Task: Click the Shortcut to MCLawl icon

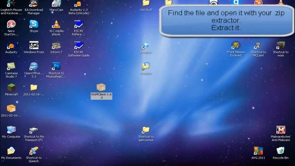Action: (258, 45)
